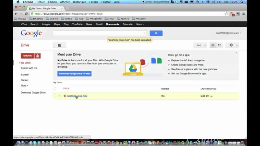Expand the My Drive tree arrow
This screenshot has height=146, width=260.
coord(19,63)
